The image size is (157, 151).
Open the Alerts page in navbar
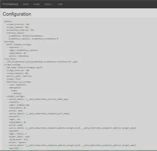(x=26, y=4)
